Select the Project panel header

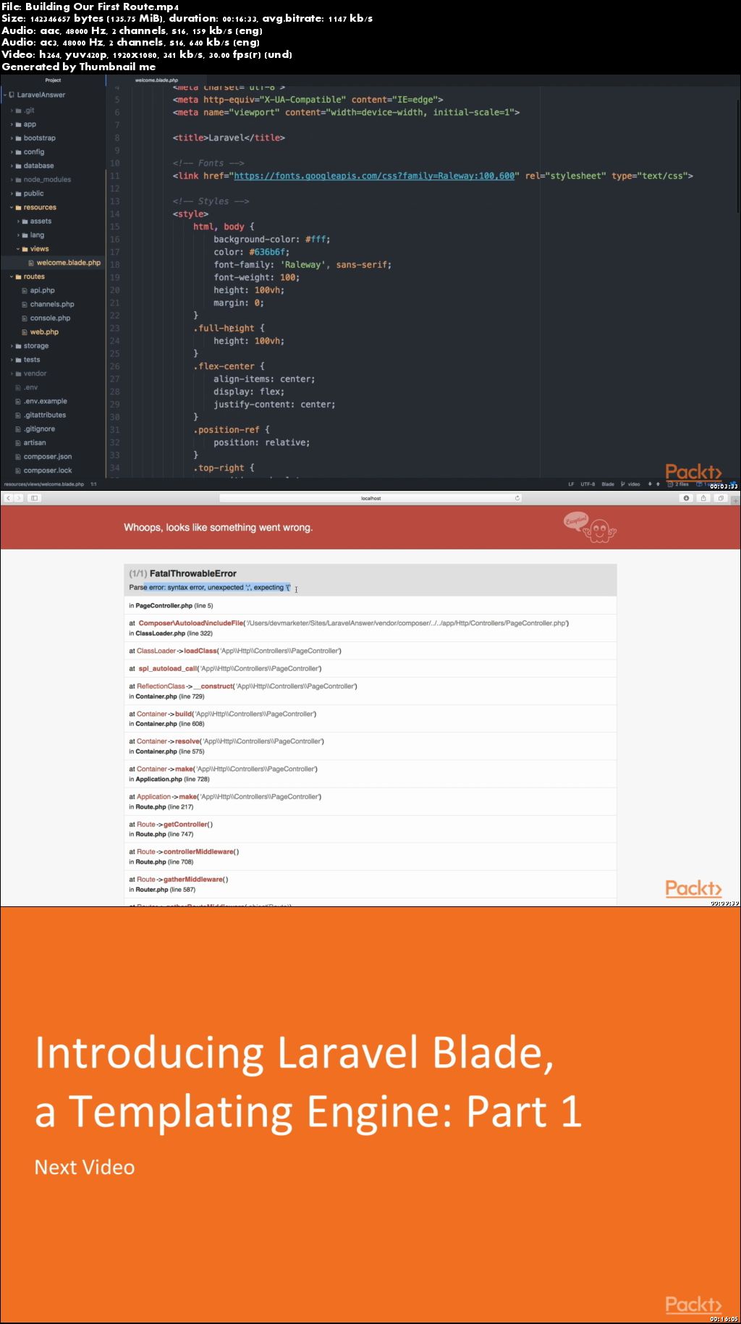tap(53, 80)
